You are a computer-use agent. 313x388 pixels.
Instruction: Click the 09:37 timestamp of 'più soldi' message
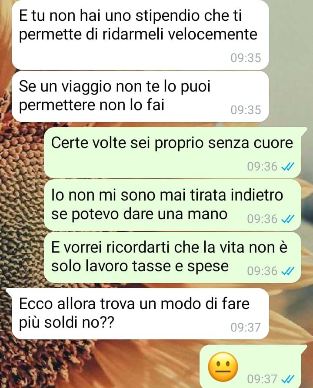246,327
